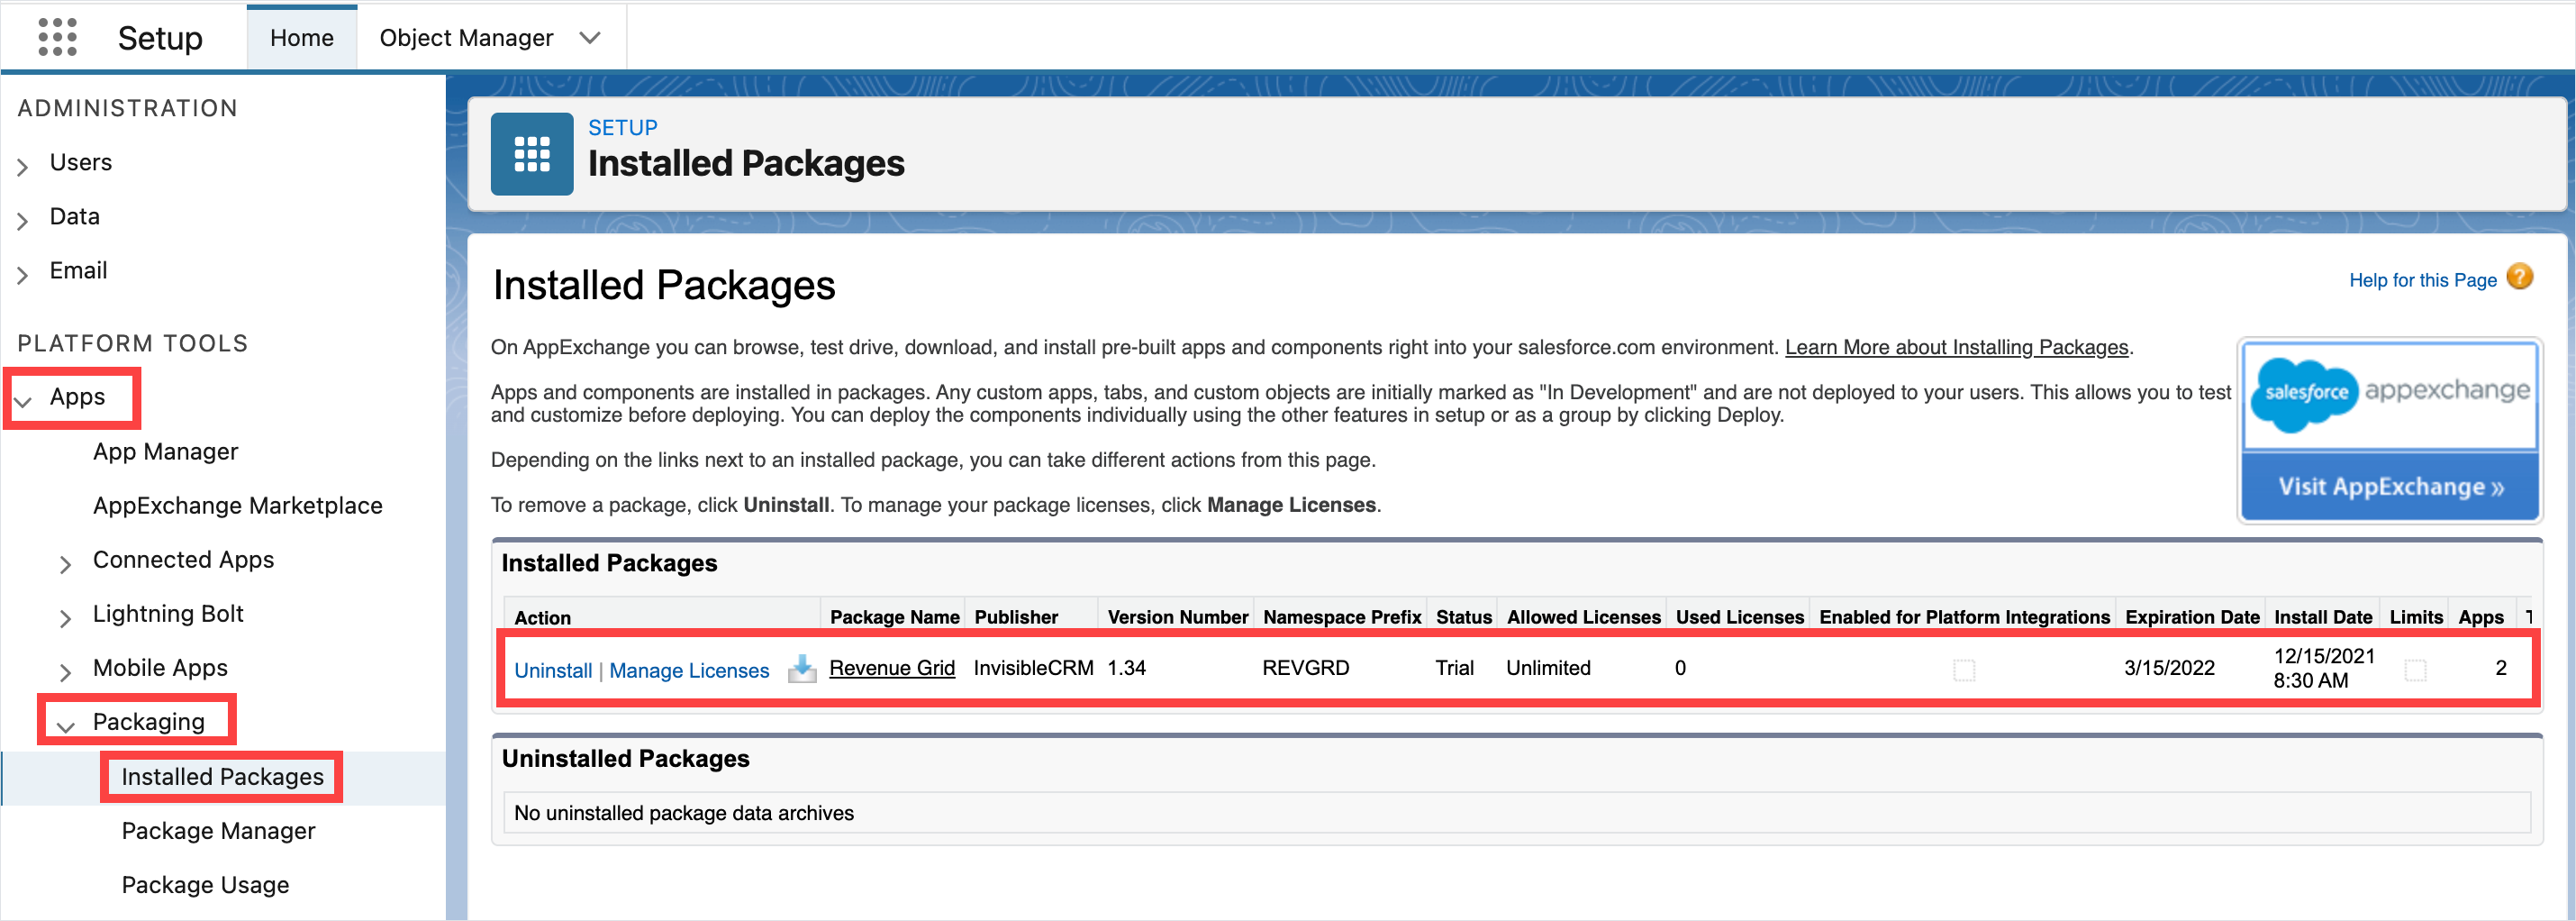Screen dimensions: 2576x921
Task: Click the Unlimited allowed licenses cell
Action: 1548,667
